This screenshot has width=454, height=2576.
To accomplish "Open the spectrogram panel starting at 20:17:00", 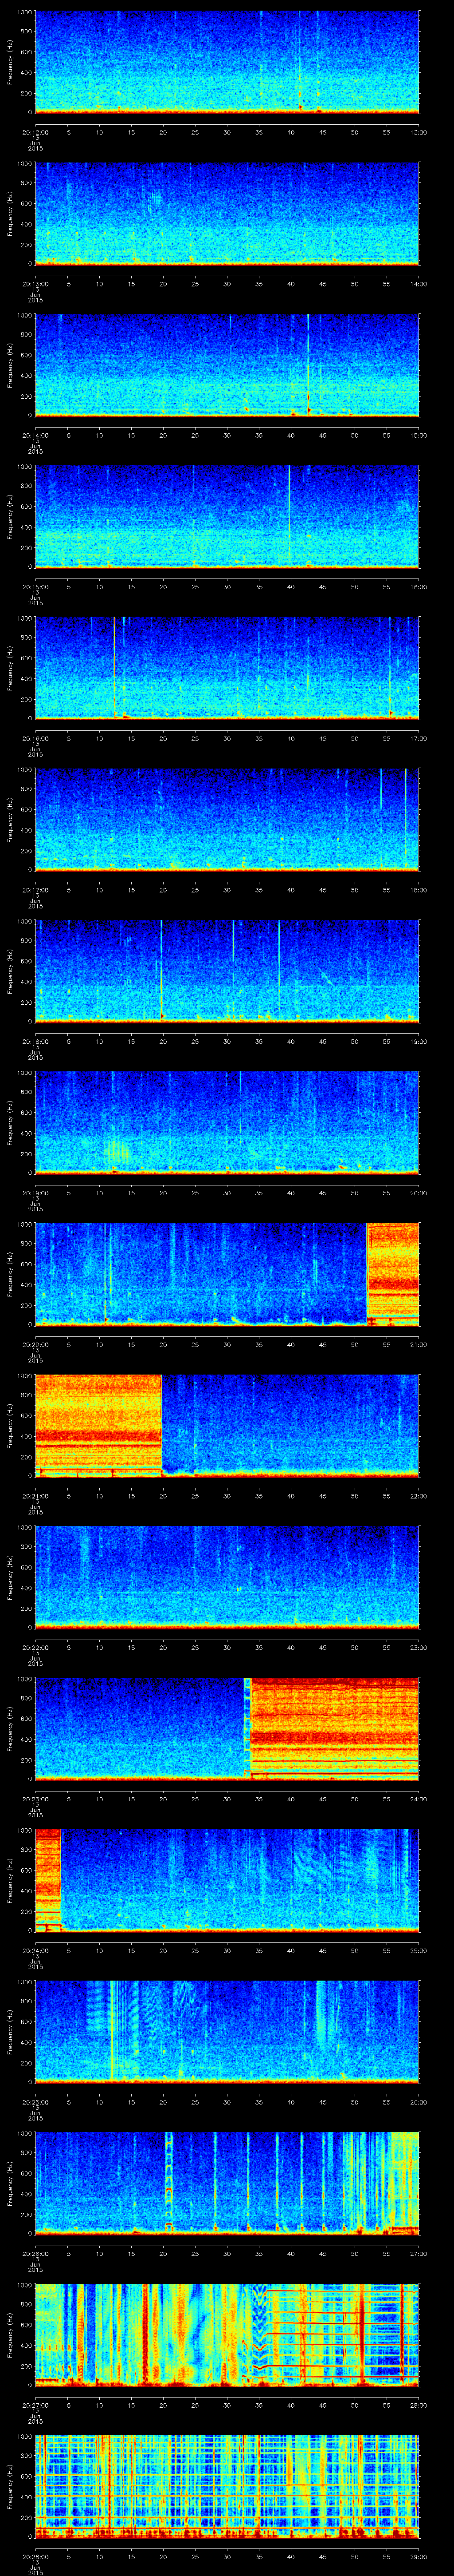I will pos(227,820).
